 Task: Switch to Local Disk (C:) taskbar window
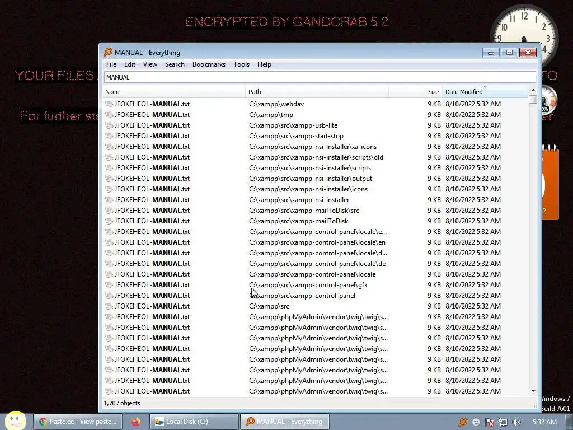pyautogui.click(x=194, y=422)
